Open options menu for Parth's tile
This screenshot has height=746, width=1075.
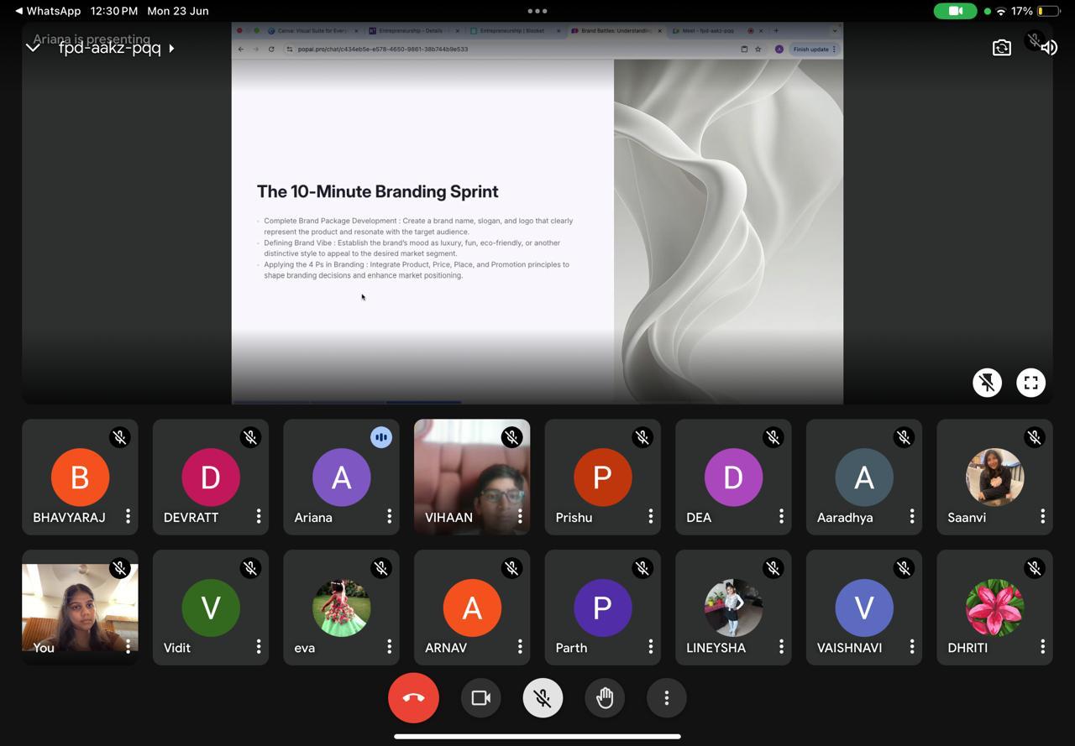[650, 647]
